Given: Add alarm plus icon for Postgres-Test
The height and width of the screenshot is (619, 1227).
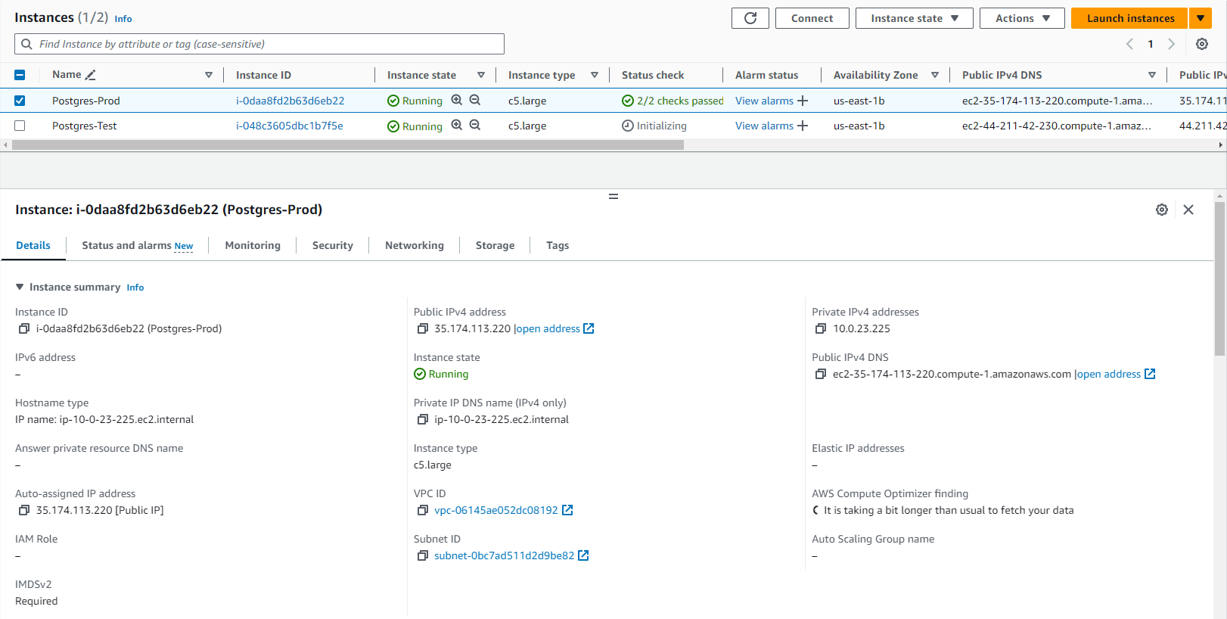Looking at the screenshot, I should [x=803, y=126].
